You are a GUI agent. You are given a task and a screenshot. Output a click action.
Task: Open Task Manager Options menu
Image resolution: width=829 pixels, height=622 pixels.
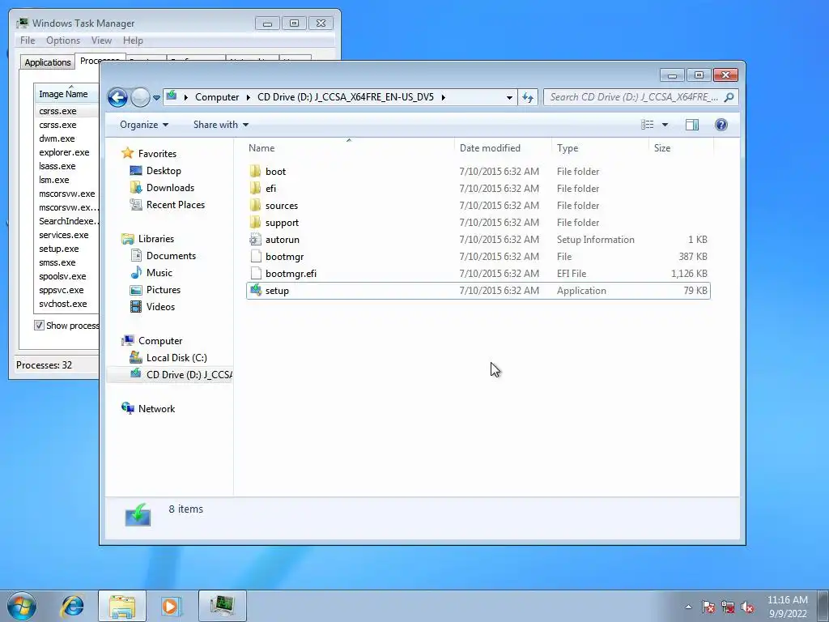click(63, 40)
